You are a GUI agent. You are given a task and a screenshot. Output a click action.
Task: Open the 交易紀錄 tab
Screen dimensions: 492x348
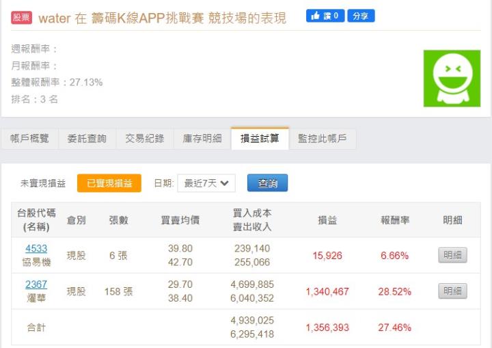click(145, 139)
